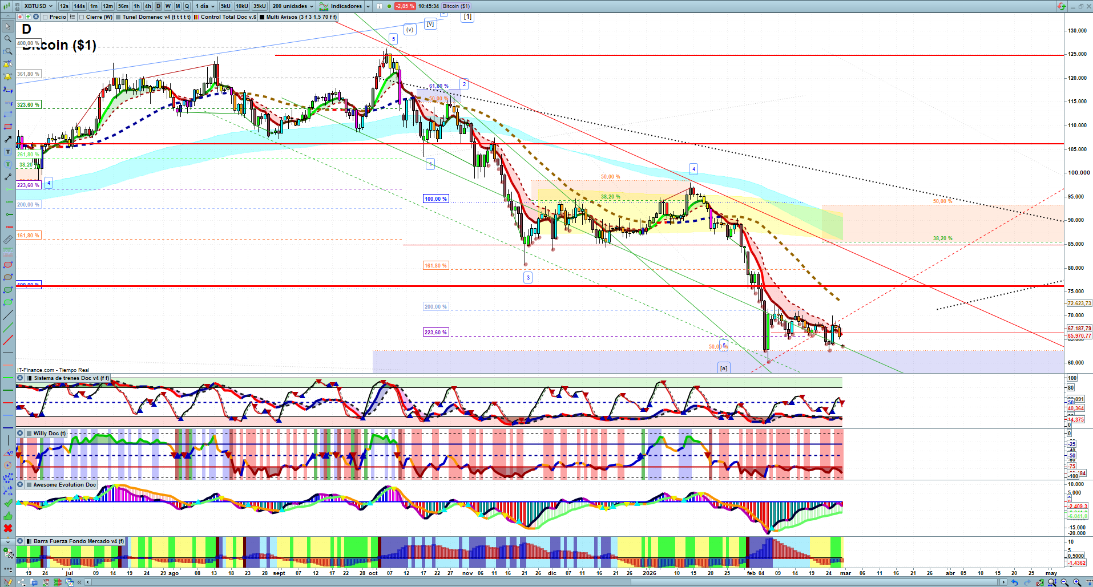Click the scrollbar right arrow

point(1003,582)
